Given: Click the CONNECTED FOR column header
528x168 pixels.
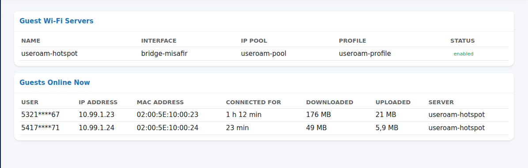Looking at the screenshot, I should tap(253, 102).
